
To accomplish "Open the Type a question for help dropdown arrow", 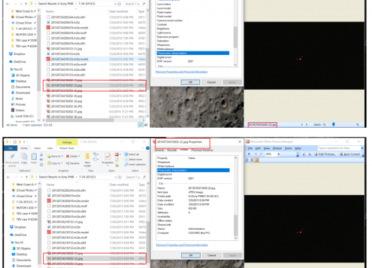I will pyautogui.click(x=362, y=148).
